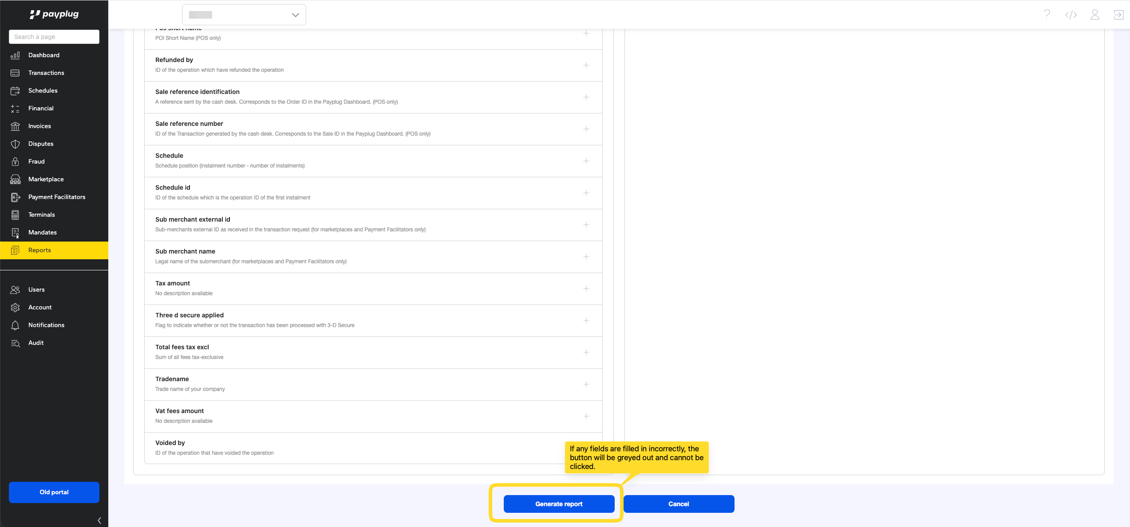This screenshot has height=527, width=1130.
Task: Add the Refunded by field with plus
Action: 586,65
